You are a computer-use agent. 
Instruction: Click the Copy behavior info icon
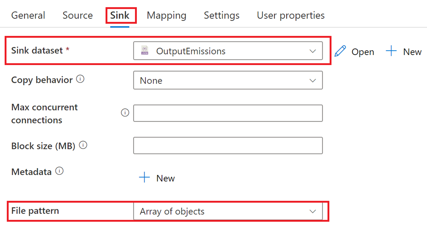tap(80, 79)
